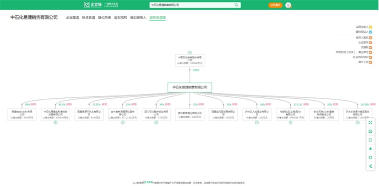379x186 pixels.
Task: Uncheck the 社会团体组织 checkbox
Action: click(x=371, y=57)
